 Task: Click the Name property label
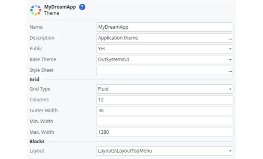[x=36, y=27]
